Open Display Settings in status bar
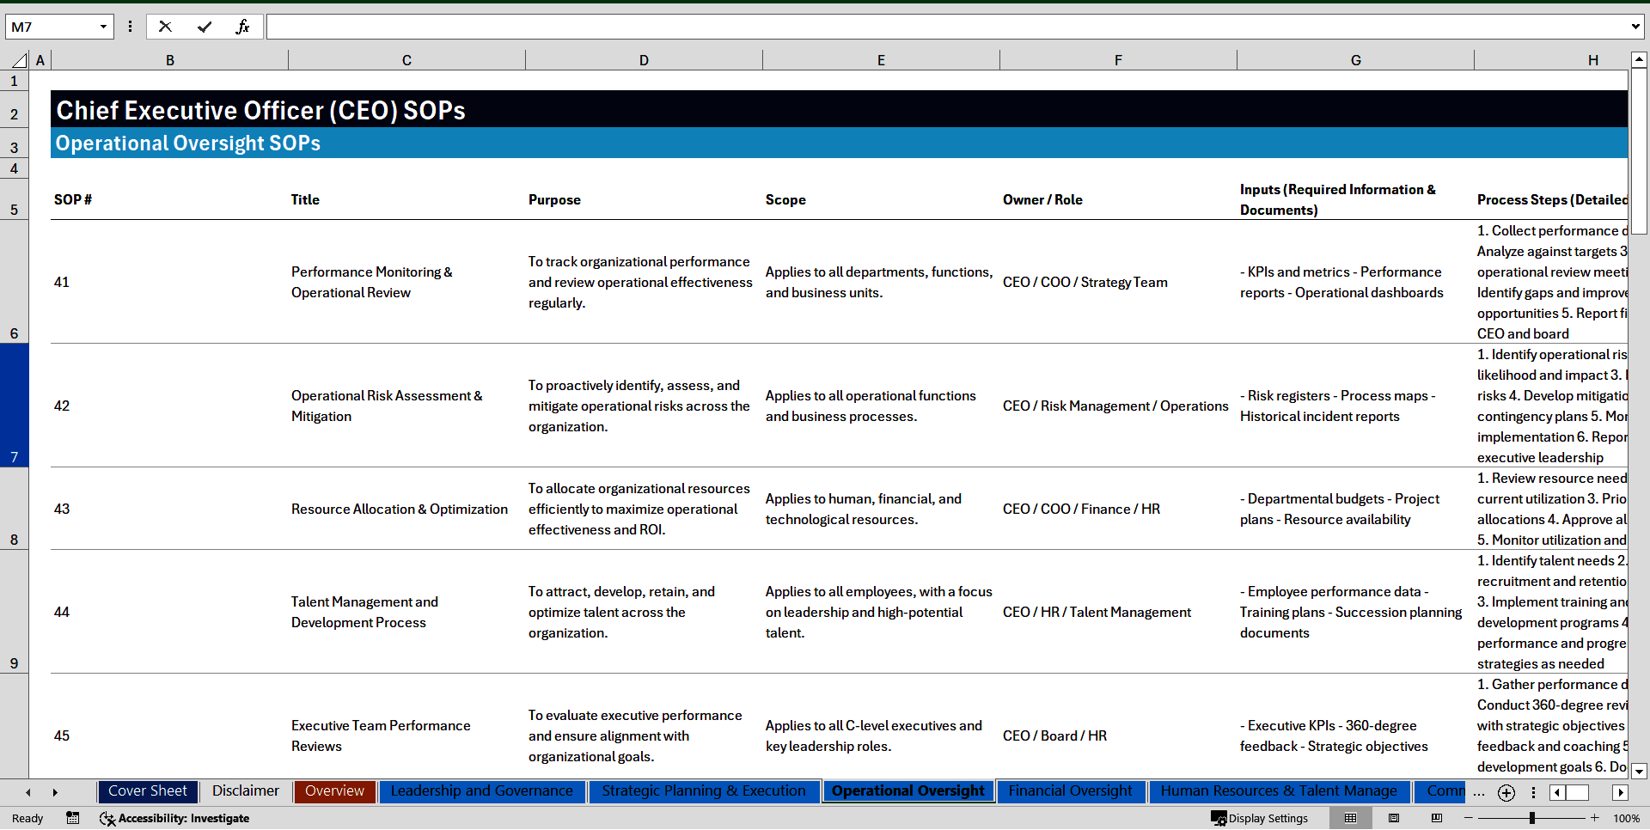 click(x=1260, y=818)
